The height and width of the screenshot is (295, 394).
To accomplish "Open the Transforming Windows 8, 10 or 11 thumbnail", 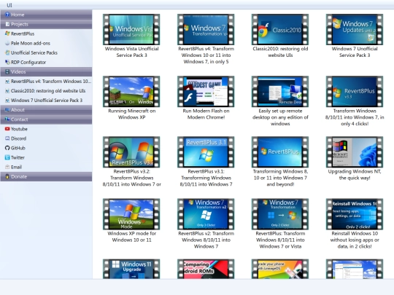I will click(x=280, y=152).
